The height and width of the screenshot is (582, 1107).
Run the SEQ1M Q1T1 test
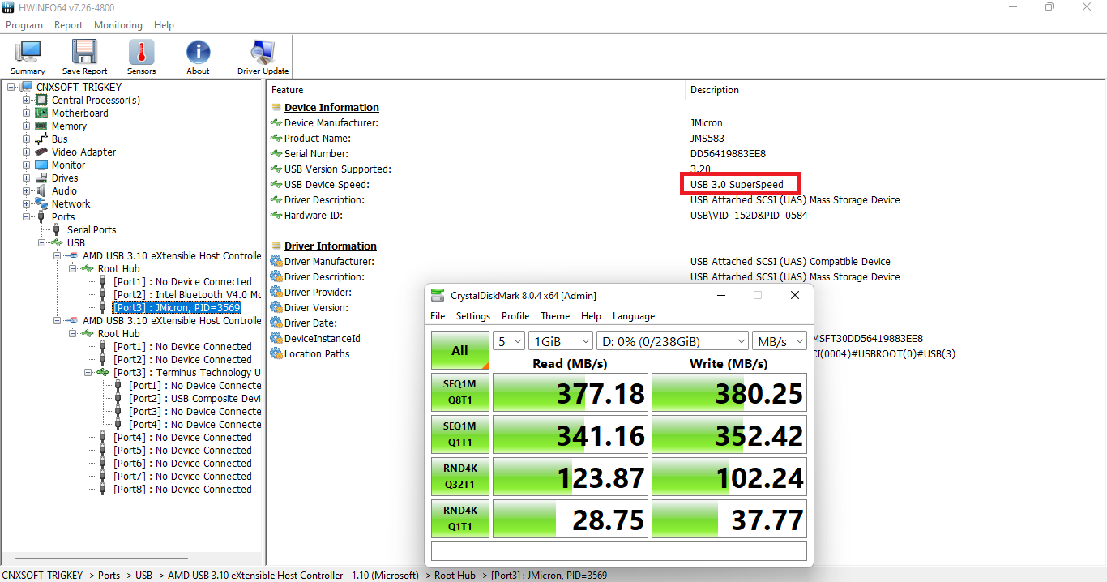[x=460, y=435]
